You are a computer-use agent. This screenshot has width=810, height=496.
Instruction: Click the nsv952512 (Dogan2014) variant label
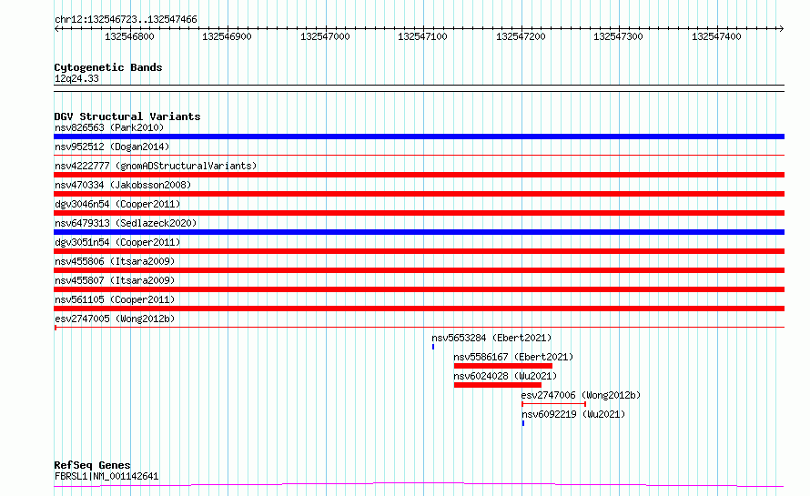click(x=111, y=147)
